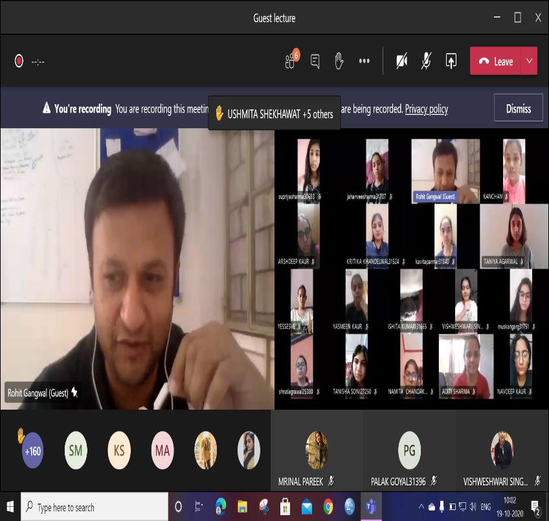The width and height of the screenshot is (549, 521).
Task: Toggle the camera on
Action: [x=402, y=61]
